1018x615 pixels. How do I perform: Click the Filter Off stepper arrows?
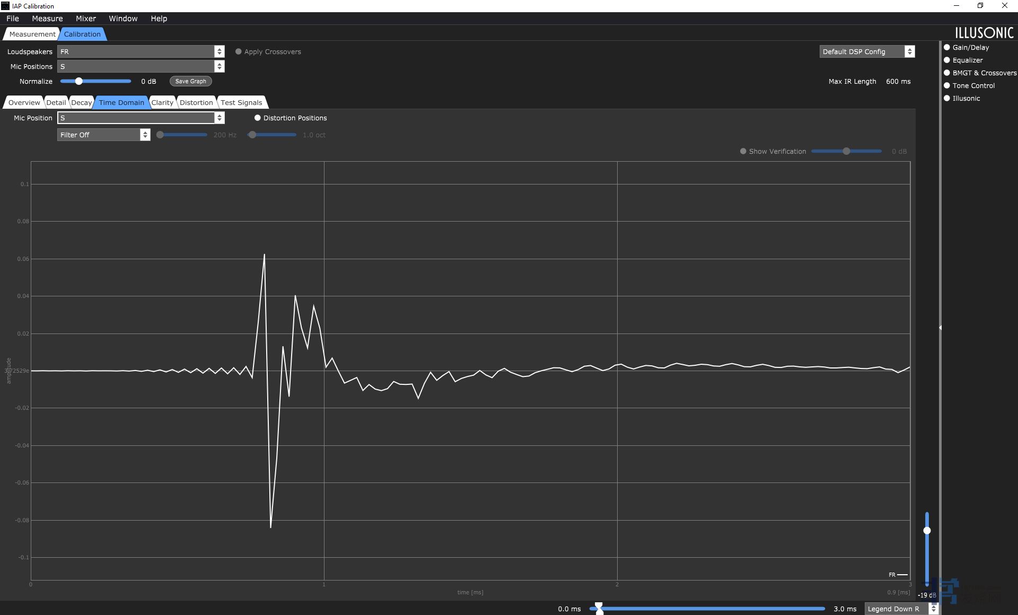(145, 135)
